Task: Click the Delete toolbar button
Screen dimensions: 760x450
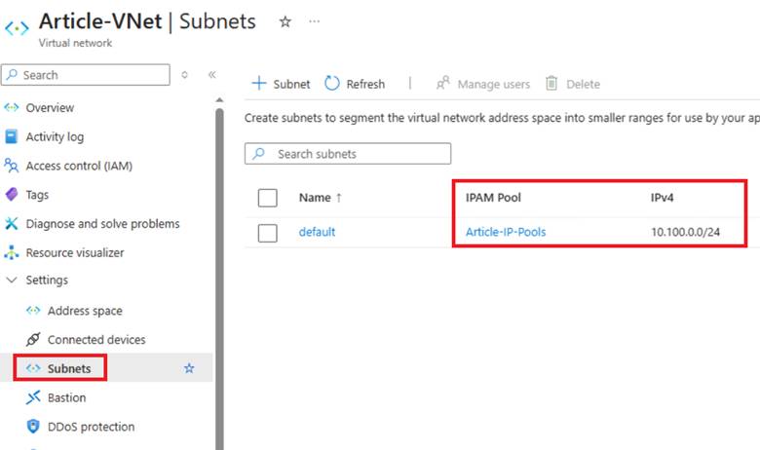Action: pyautogui.click(x=573, y=84)
